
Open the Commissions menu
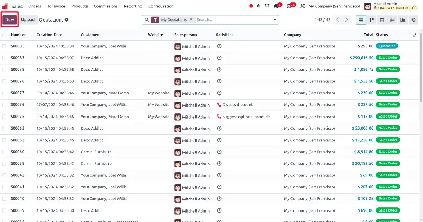[x=106, y=6]
